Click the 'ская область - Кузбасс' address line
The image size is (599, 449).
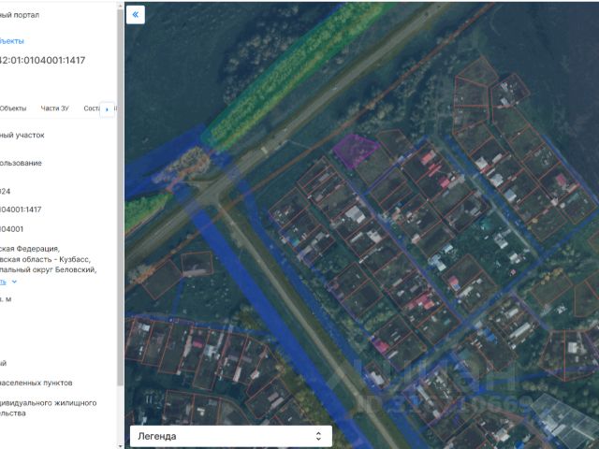(45, 259)
